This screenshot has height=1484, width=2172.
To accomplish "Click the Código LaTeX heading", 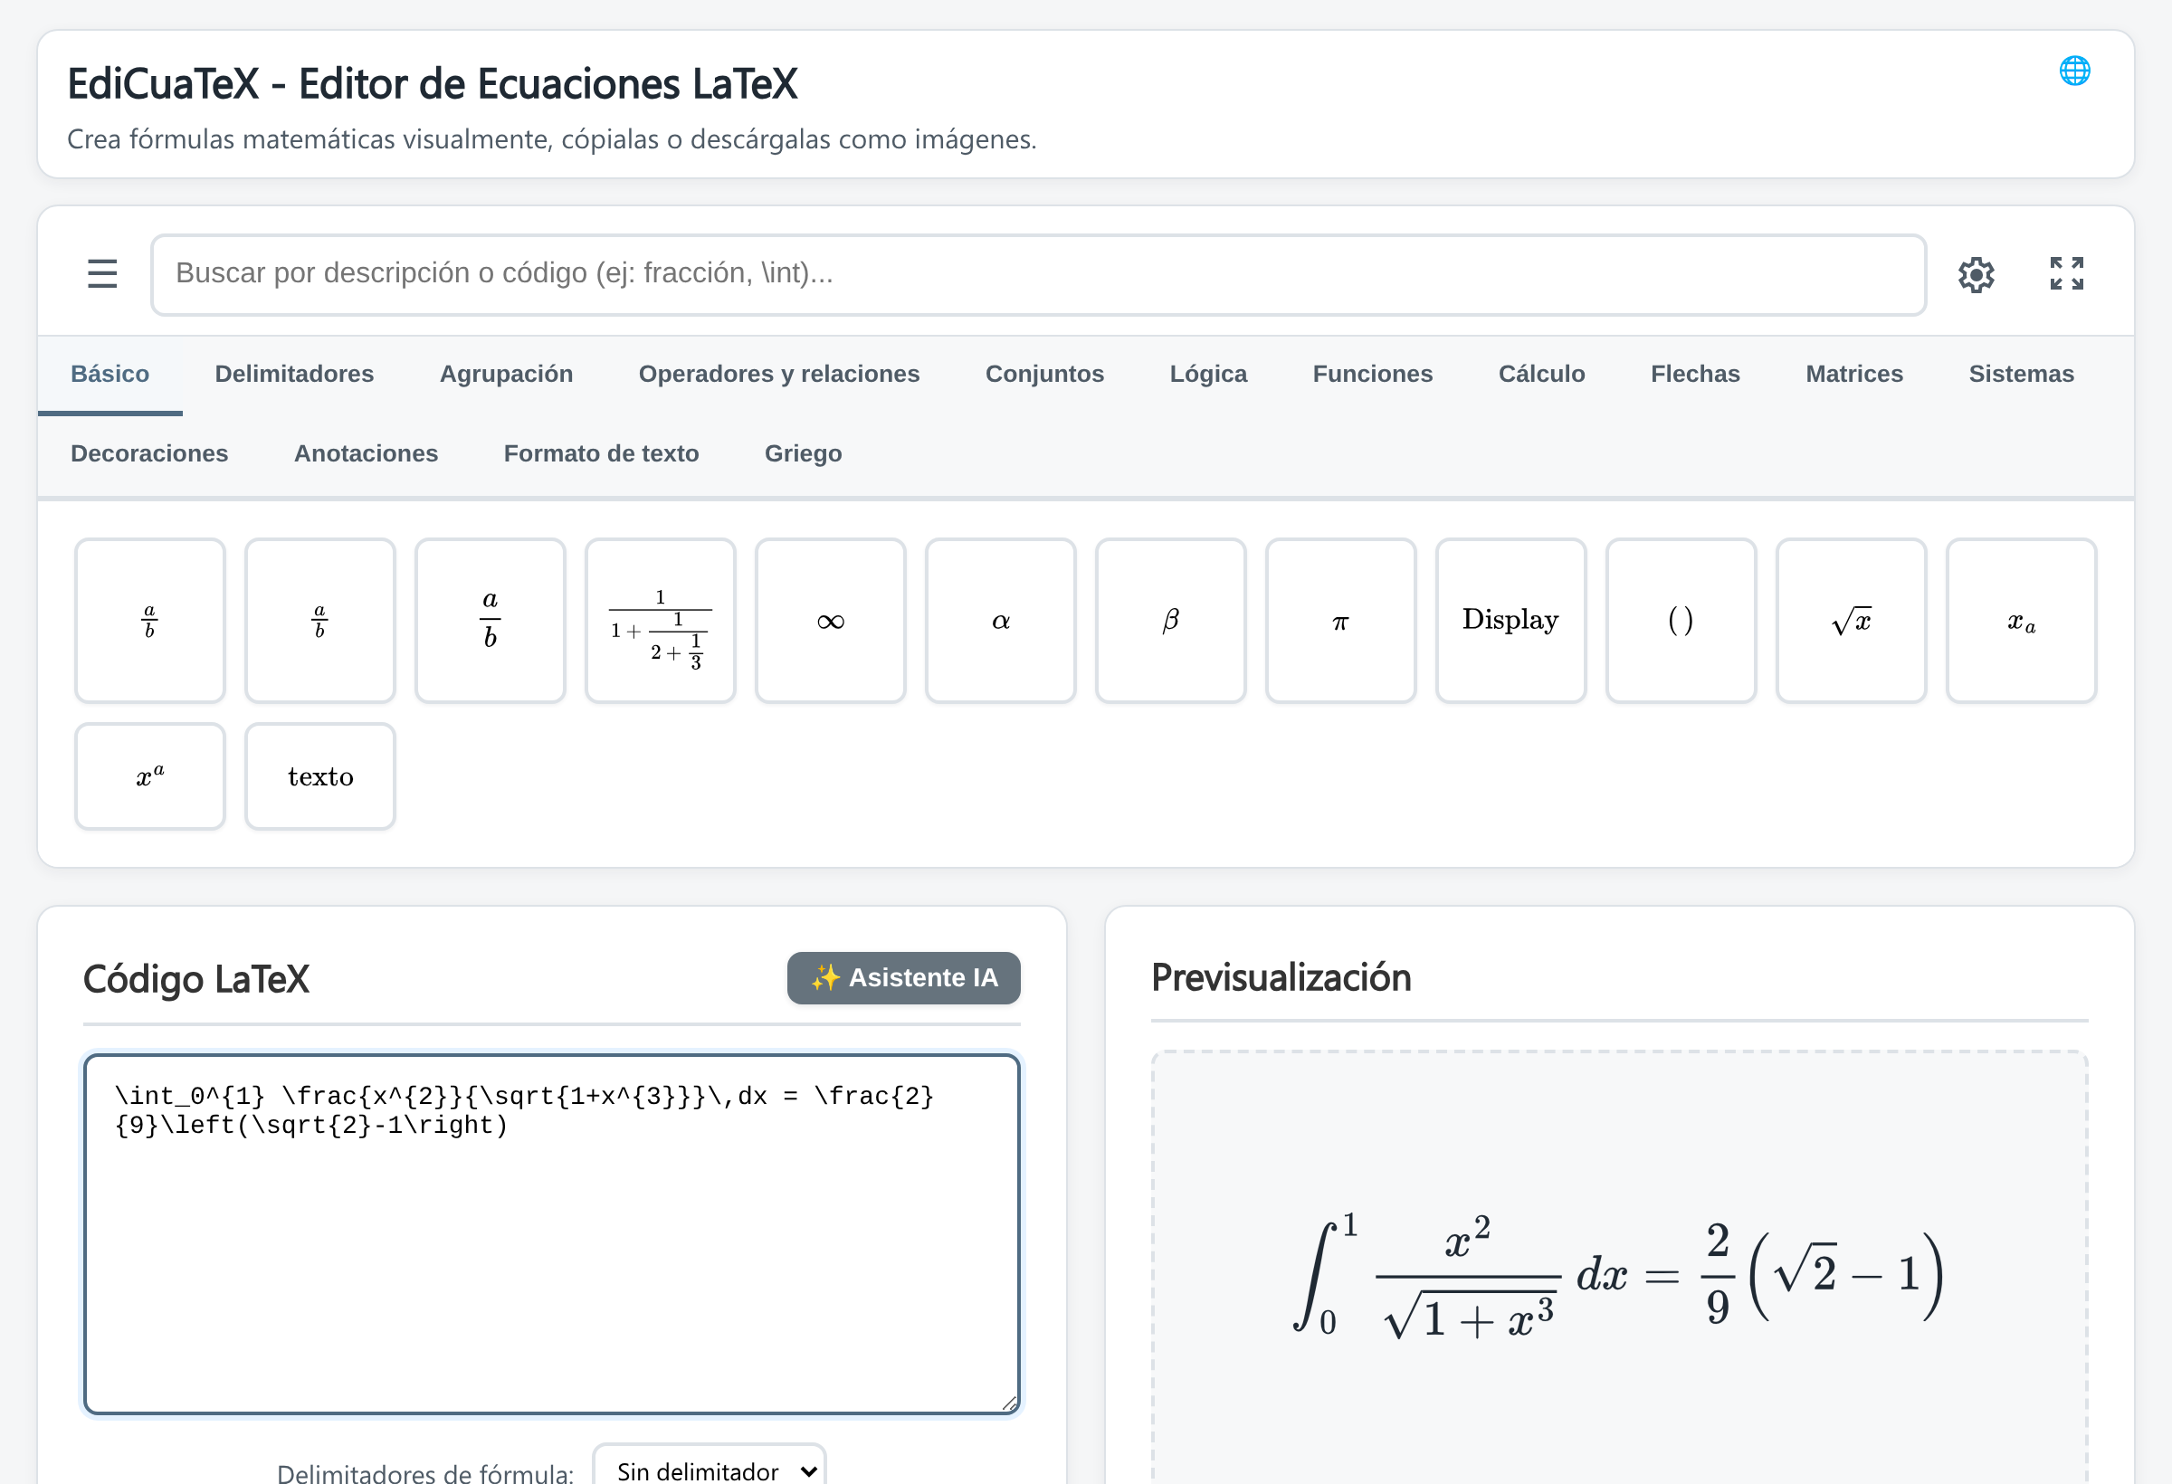I will 196,978.
